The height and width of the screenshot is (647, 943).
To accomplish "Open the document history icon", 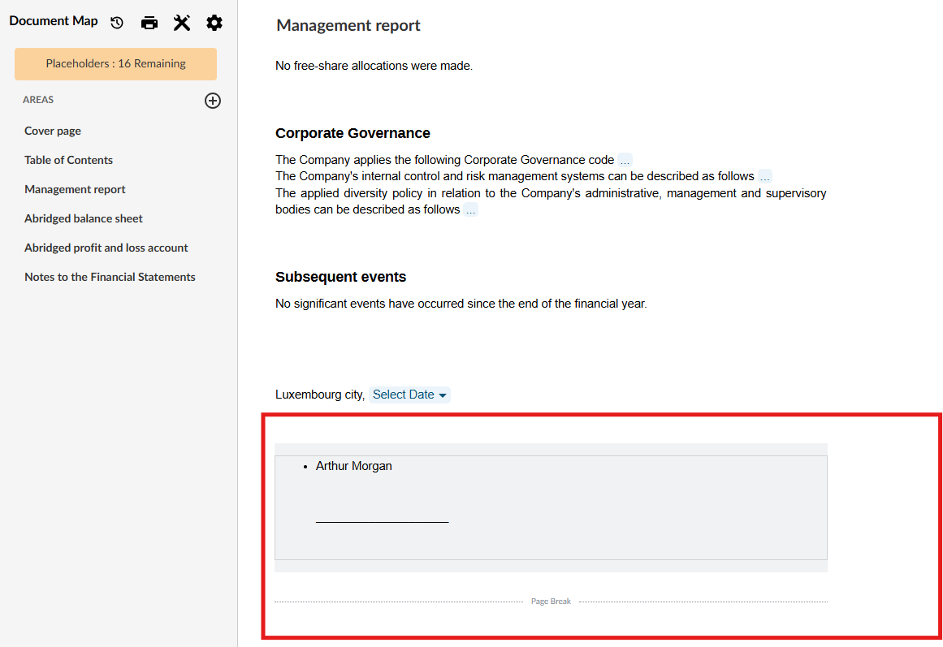I will pos(117,23).
